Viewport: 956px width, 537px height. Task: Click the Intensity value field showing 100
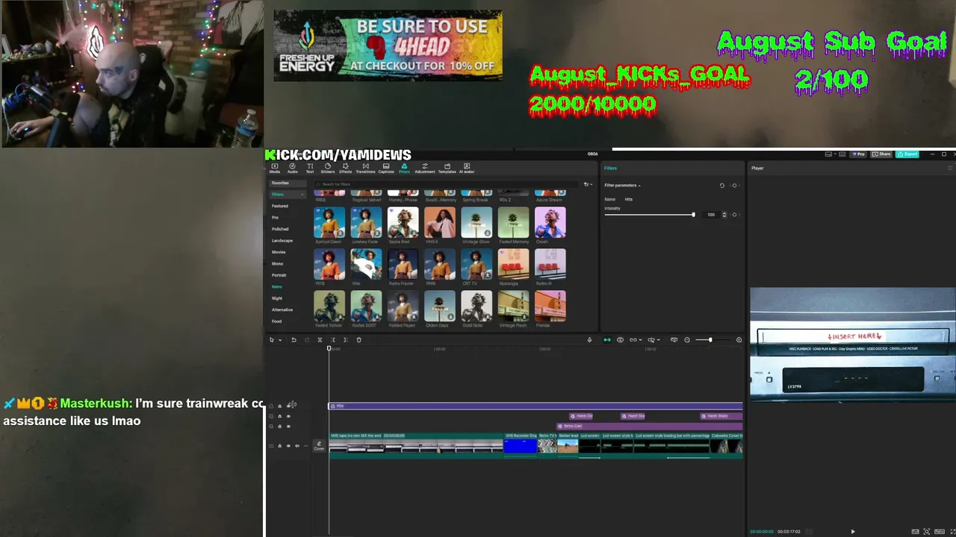coord(711,215)
